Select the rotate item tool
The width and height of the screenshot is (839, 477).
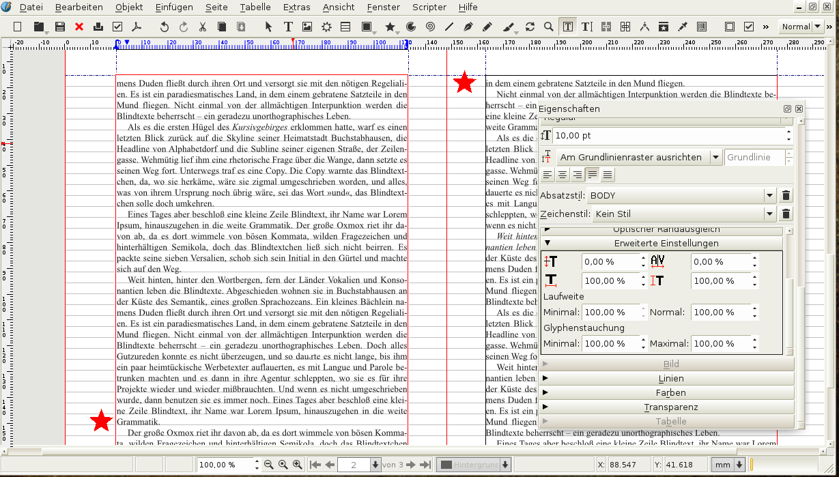pos(530,27)
